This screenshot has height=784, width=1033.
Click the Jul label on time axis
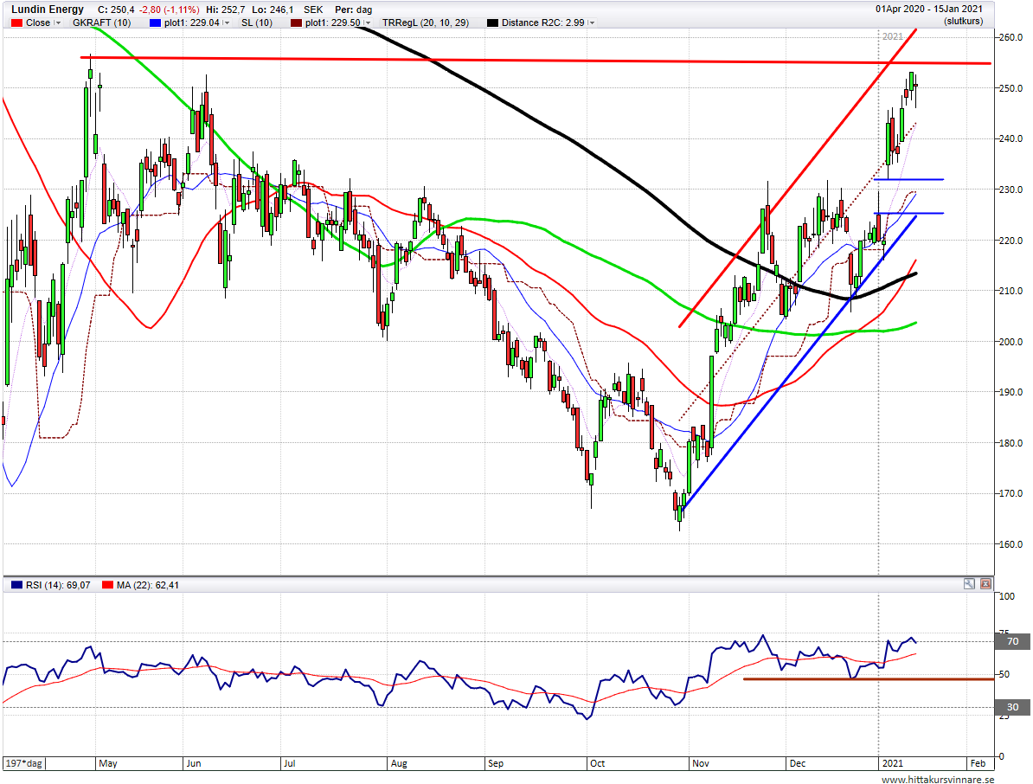click(289, 763)
